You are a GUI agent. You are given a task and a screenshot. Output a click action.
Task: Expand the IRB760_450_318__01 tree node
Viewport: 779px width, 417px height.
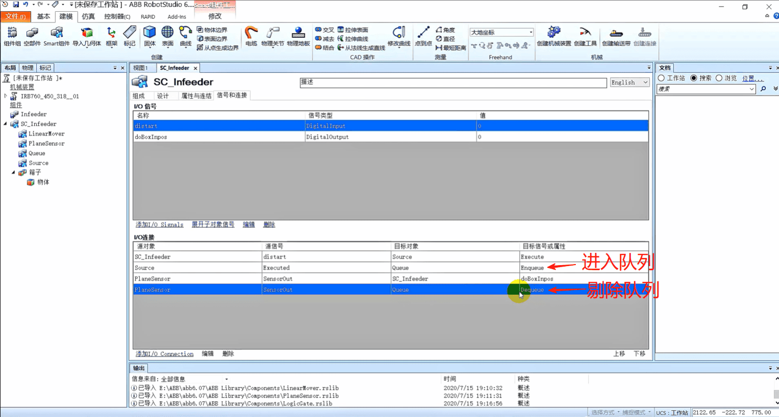point(6,96)
